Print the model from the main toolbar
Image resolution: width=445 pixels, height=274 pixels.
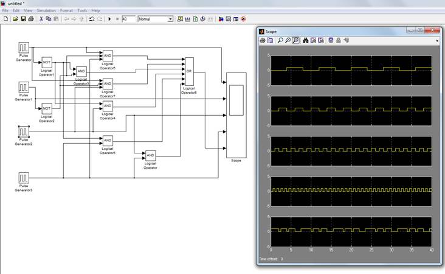31,19
